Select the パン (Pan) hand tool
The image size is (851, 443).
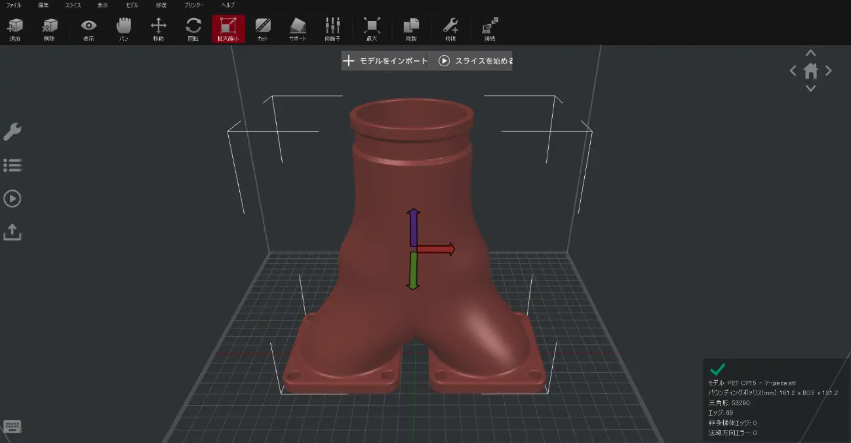[123, 28]
